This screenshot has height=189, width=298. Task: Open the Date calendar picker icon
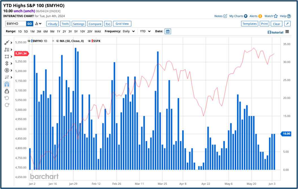[168, 31]
